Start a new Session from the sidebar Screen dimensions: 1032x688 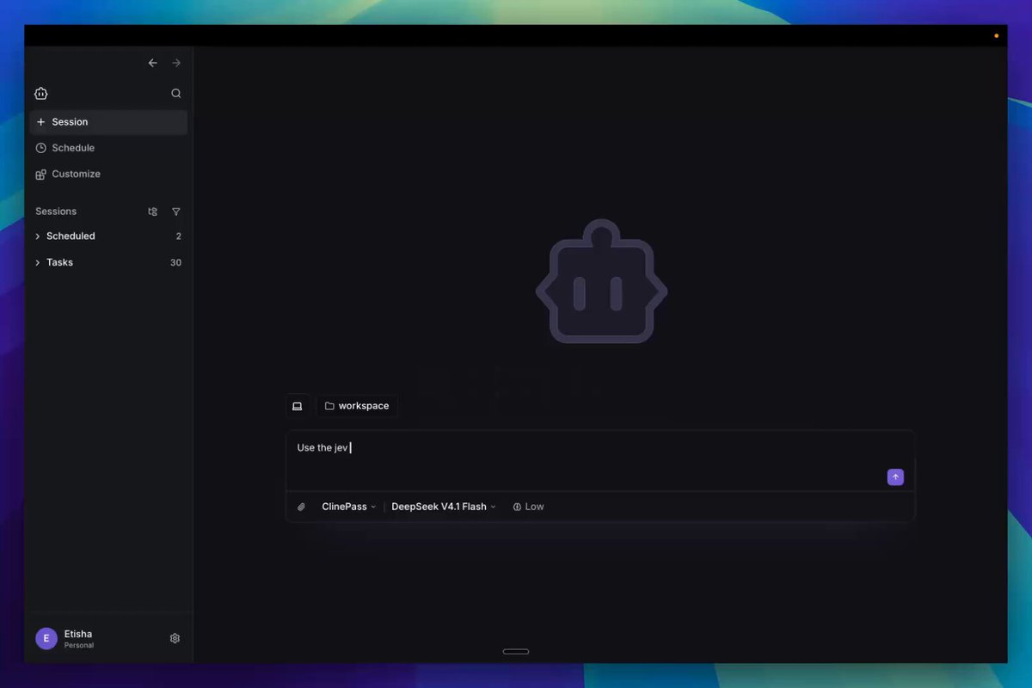[108, 122]
